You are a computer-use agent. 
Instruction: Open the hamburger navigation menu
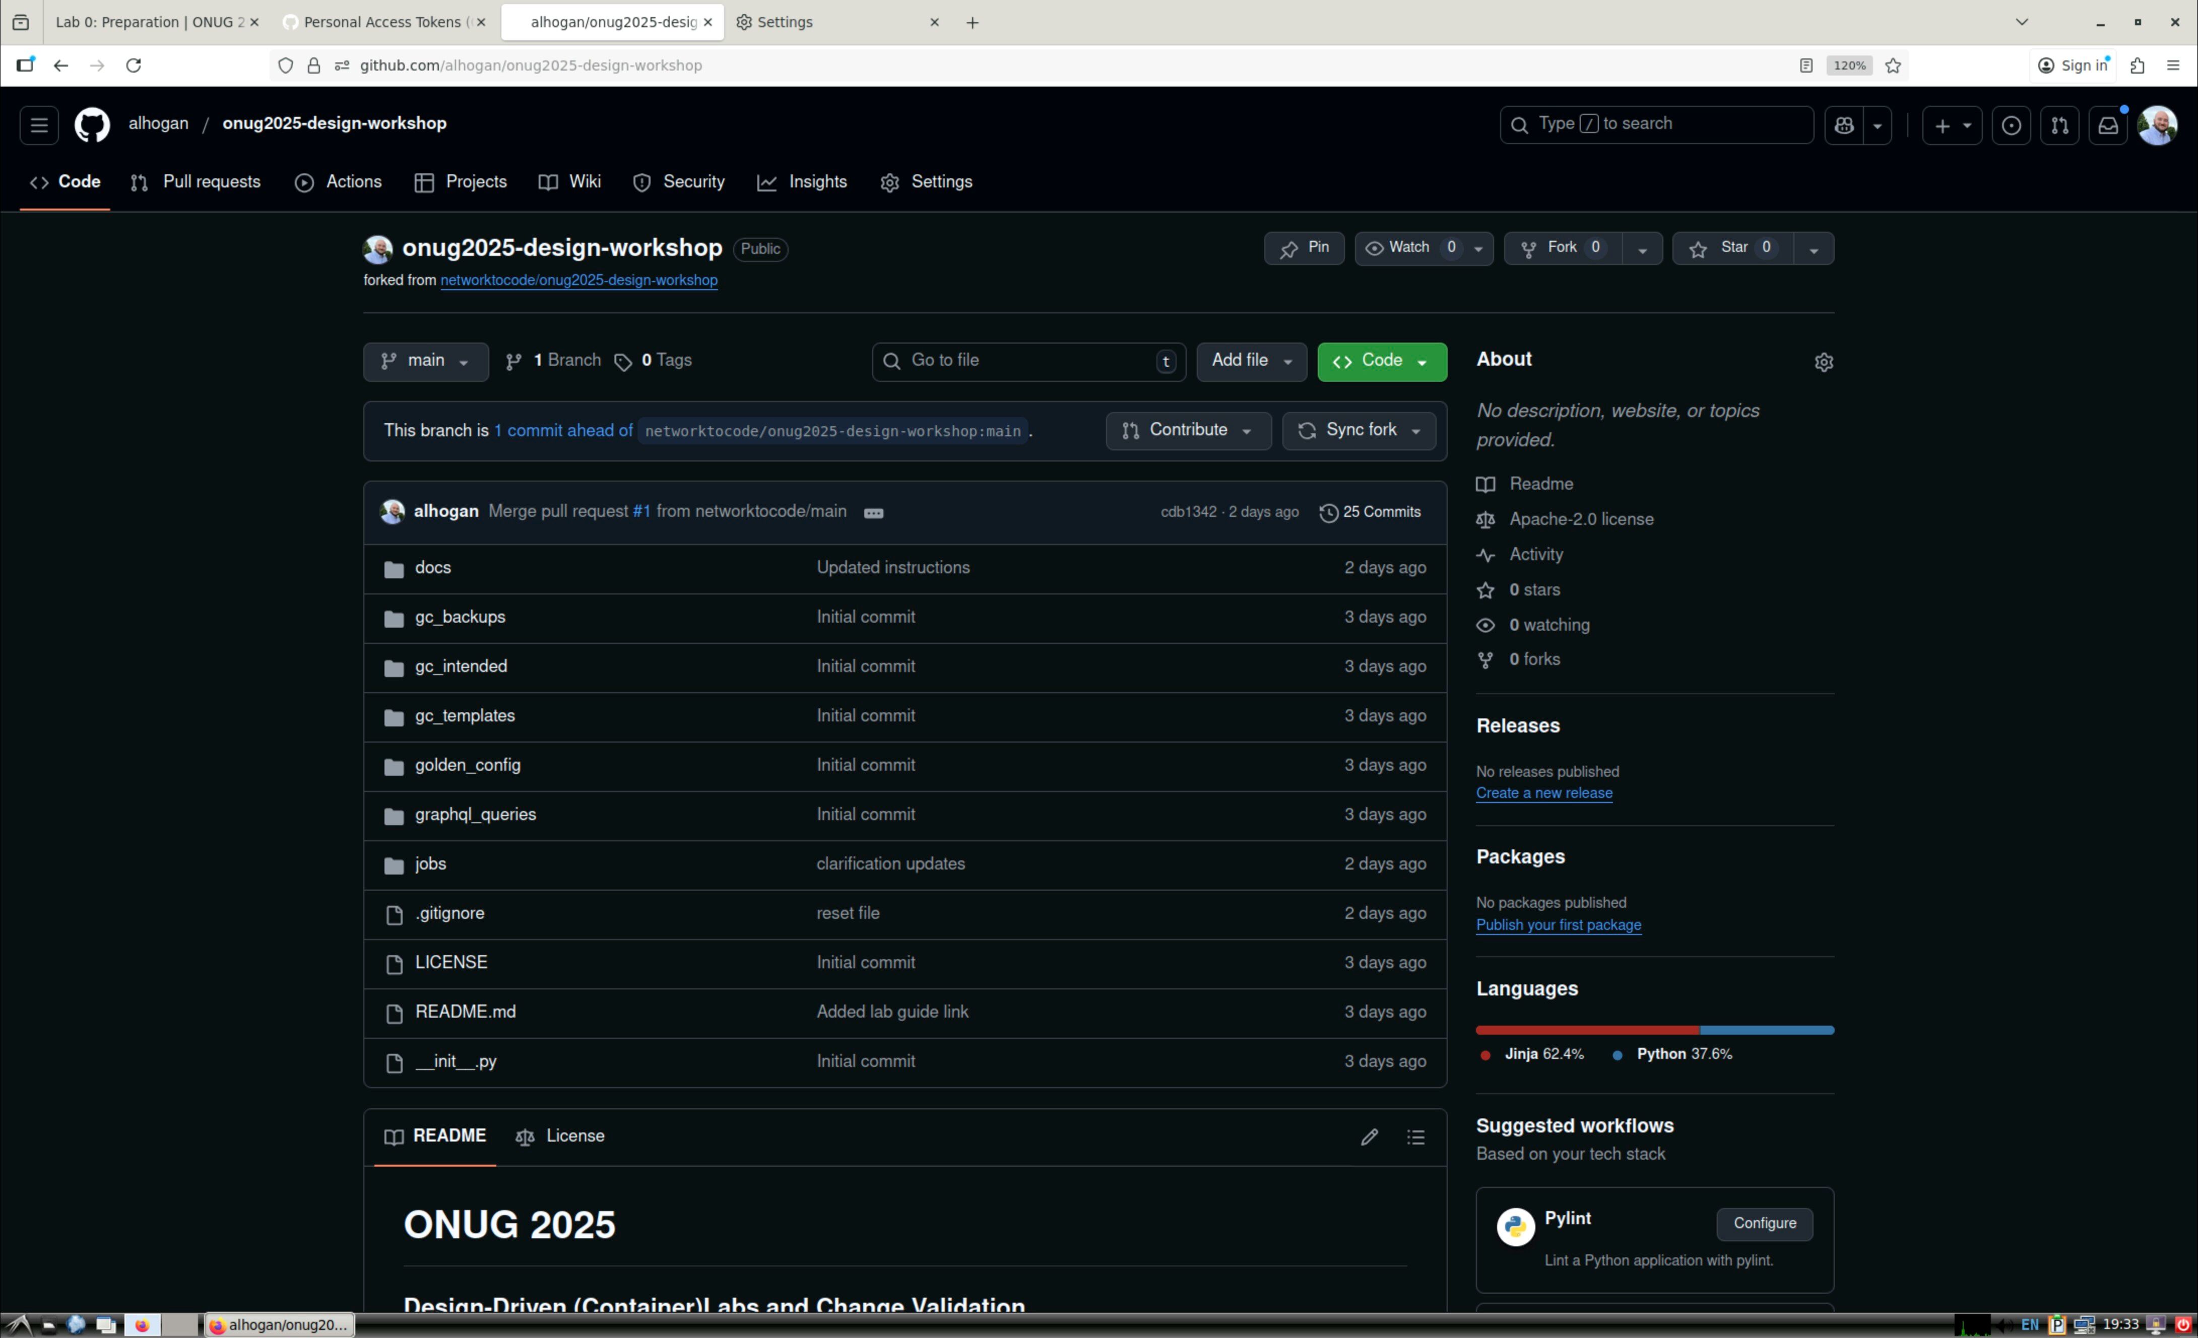[39, 125]
